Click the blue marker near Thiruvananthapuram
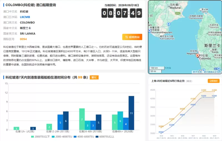Viewport: 222px width, 141px height. click(x=150, y=31)
